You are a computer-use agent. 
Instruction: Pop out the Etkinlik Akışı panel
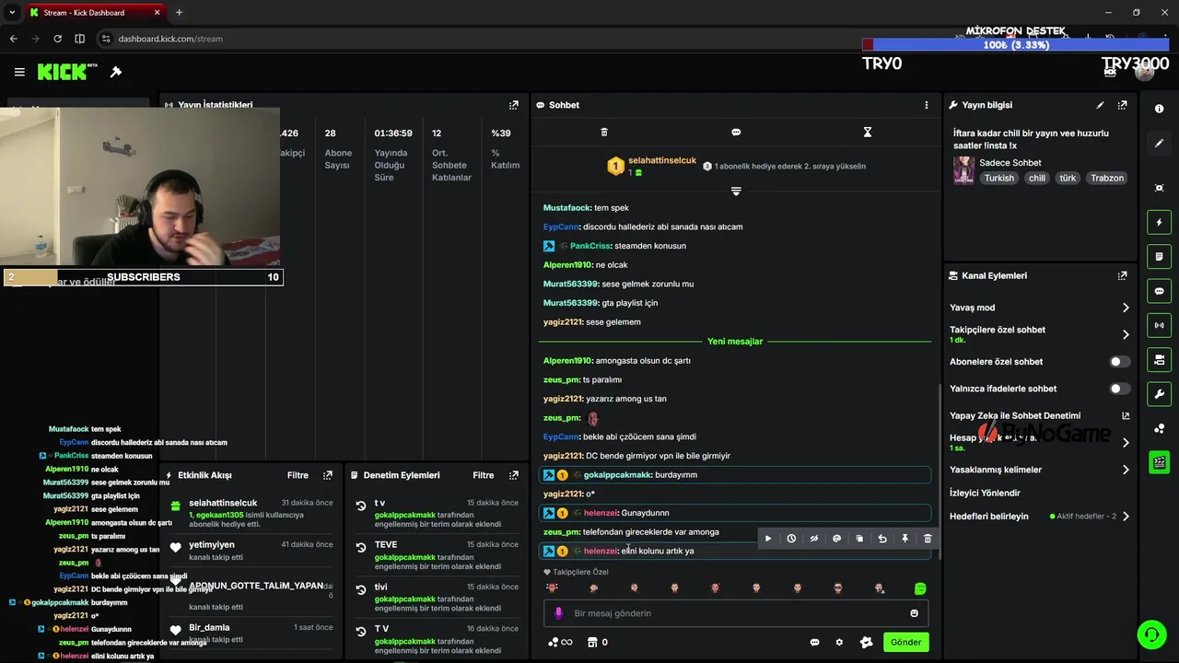328,475
